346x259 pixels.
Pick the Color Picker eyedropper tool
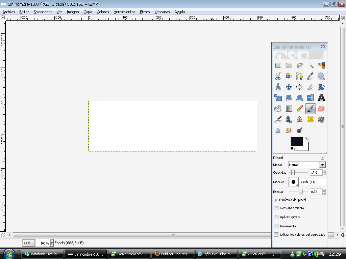[x=311, y=76]
